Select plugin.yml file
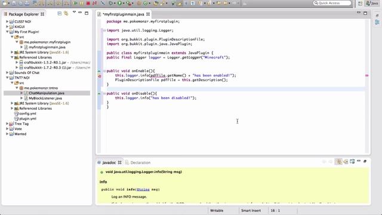 click(x=27, y=119)
